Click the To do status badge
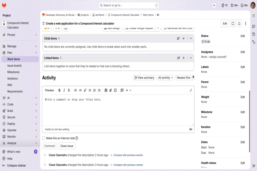The image size is (257, 171). (206, 41)
